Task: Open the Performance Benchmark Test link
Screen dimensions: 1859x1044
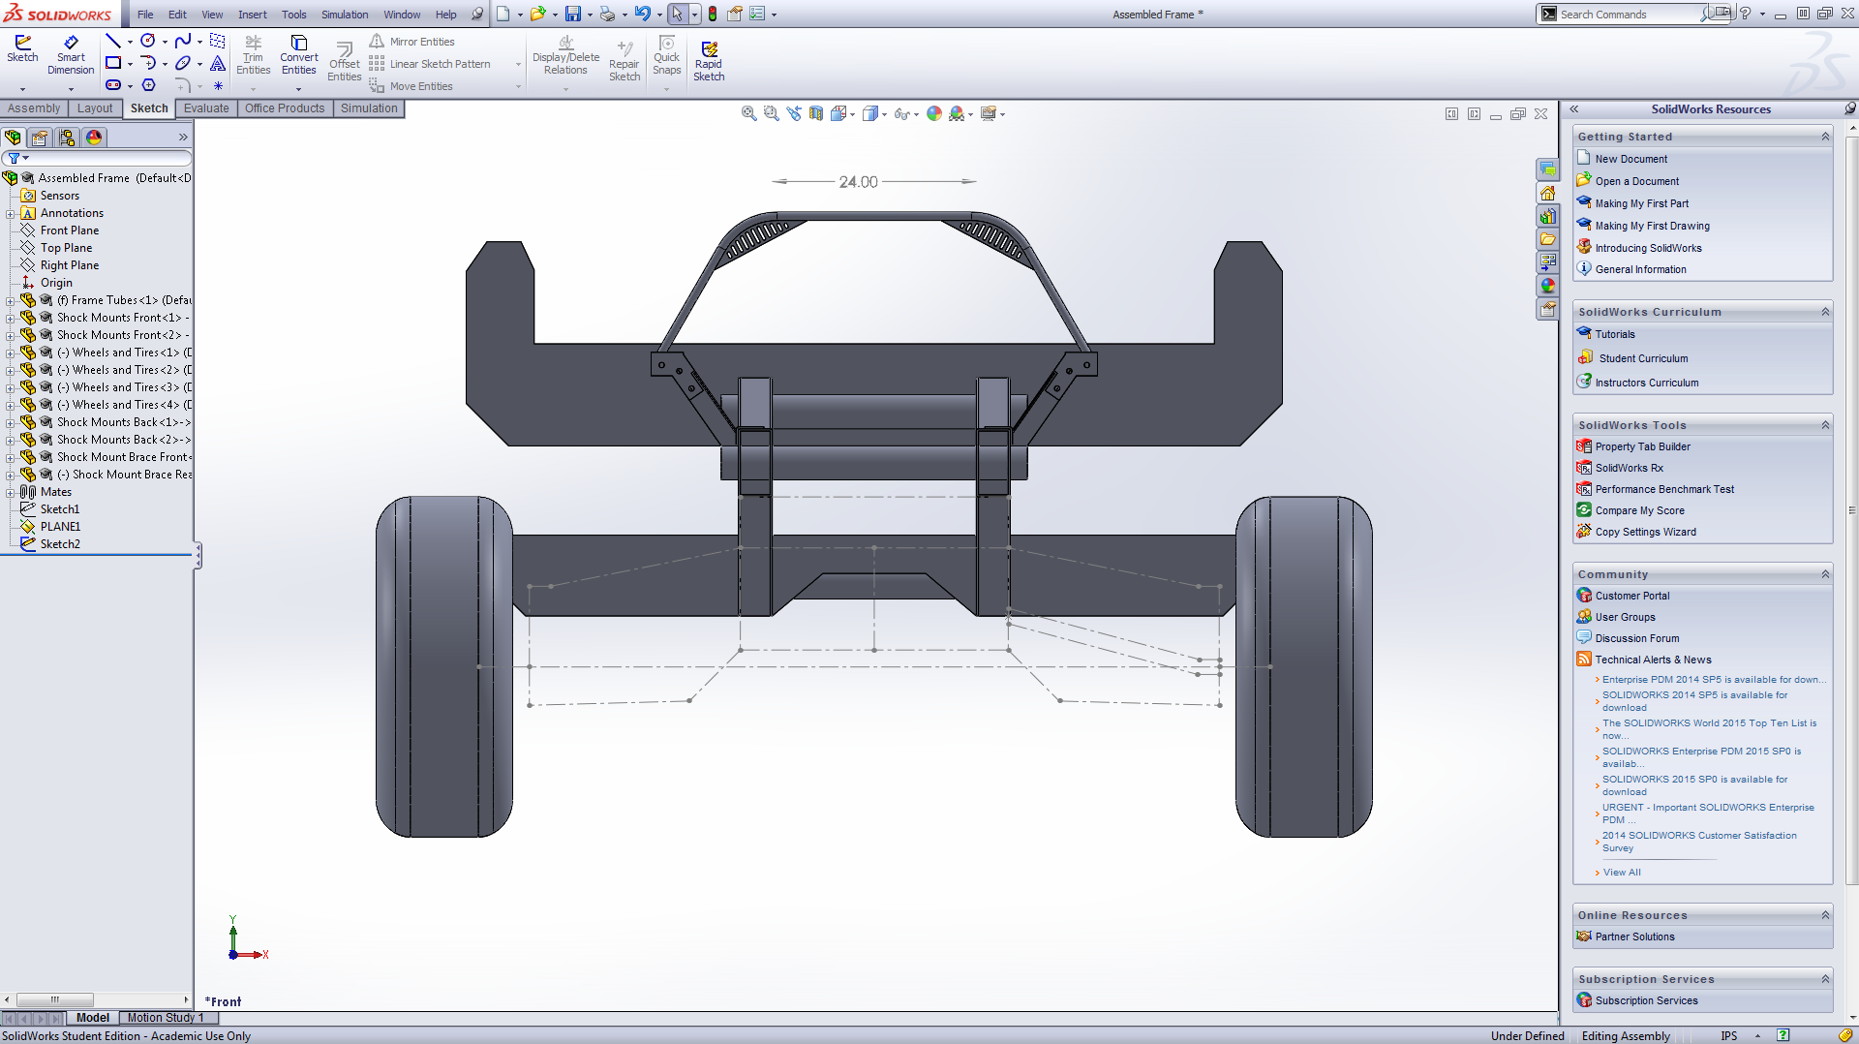Action: coord(1663,489)
